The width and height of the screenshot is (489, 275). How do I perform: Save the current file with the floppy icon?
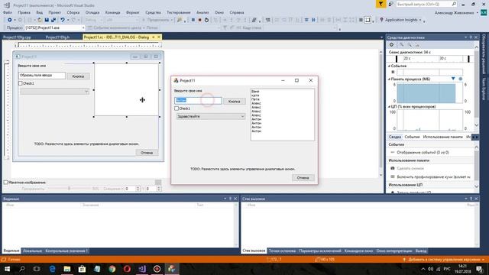coord(47,20)
